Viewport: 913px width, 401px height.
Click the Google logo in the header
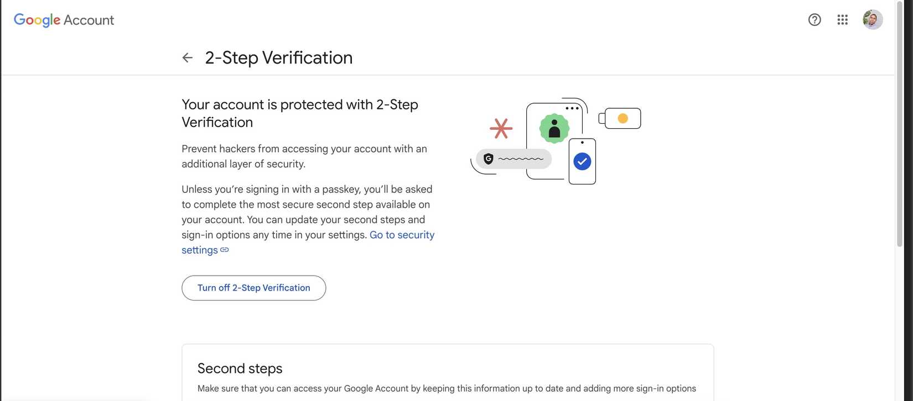click(37, 20)
